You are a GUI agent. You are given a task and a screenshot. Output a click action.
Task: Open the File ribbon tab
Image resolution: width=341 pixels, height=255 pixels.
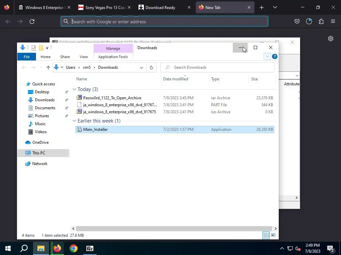27,57
